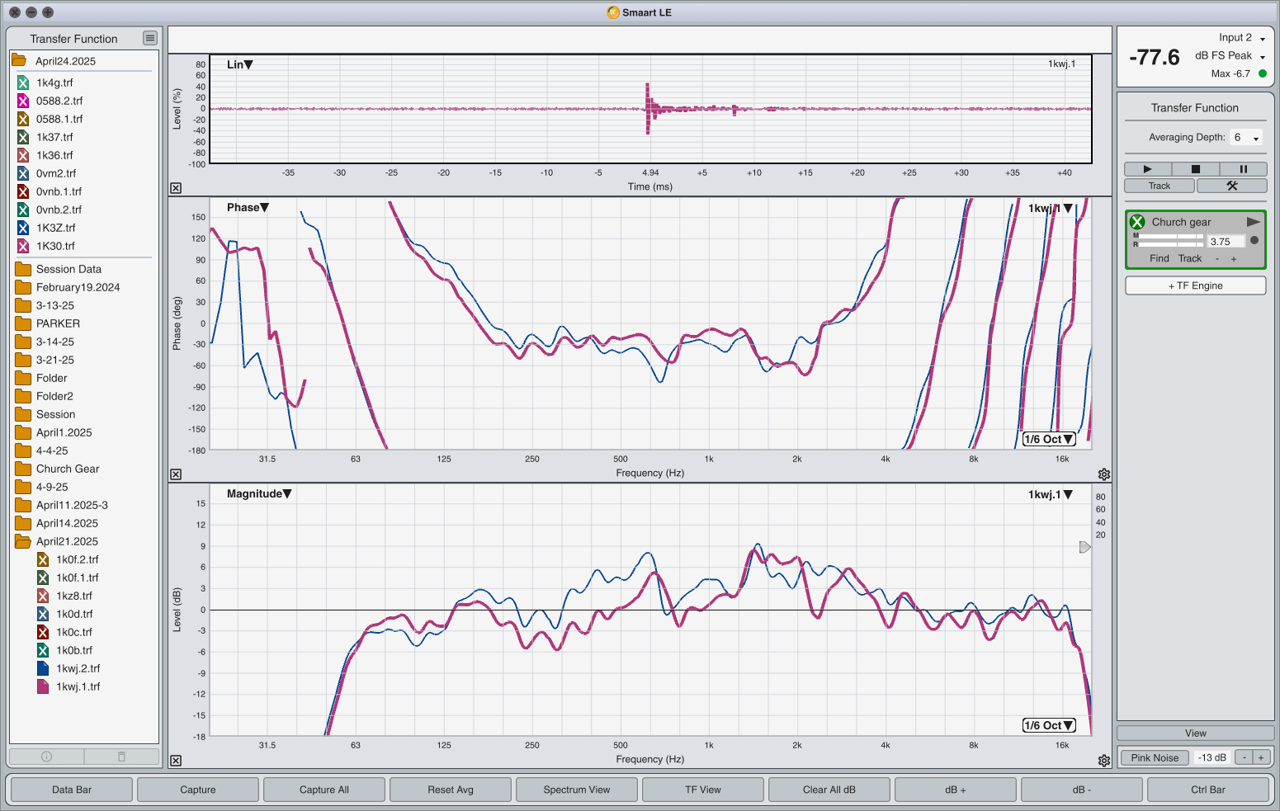1280x811 pixels.
Task: Open the hammer and wrench measurement settings
Action: 1231,186
